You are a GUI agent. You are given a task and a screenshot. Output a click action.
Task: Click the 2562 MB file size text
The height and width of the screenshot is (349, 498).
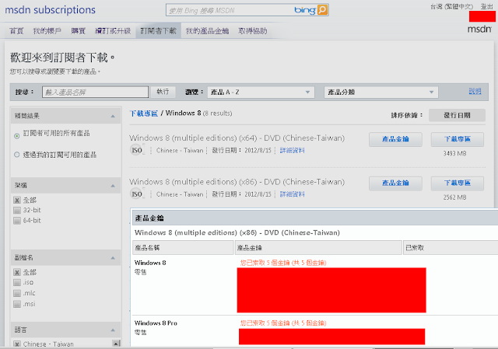point(454,197)
